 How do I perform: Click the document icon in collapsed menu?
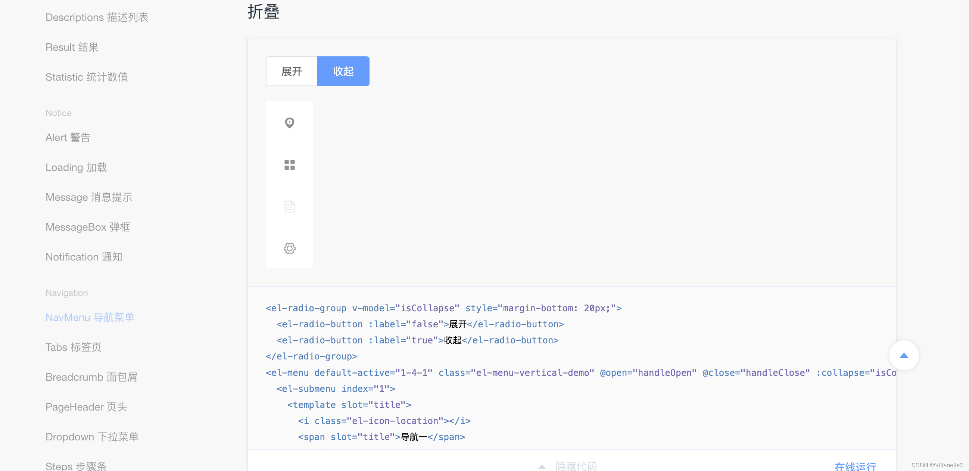click(x=289, y=206)
